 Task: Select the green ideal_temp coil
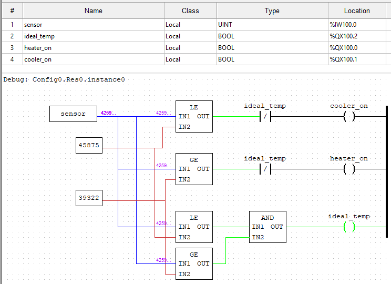coord(349,227)
